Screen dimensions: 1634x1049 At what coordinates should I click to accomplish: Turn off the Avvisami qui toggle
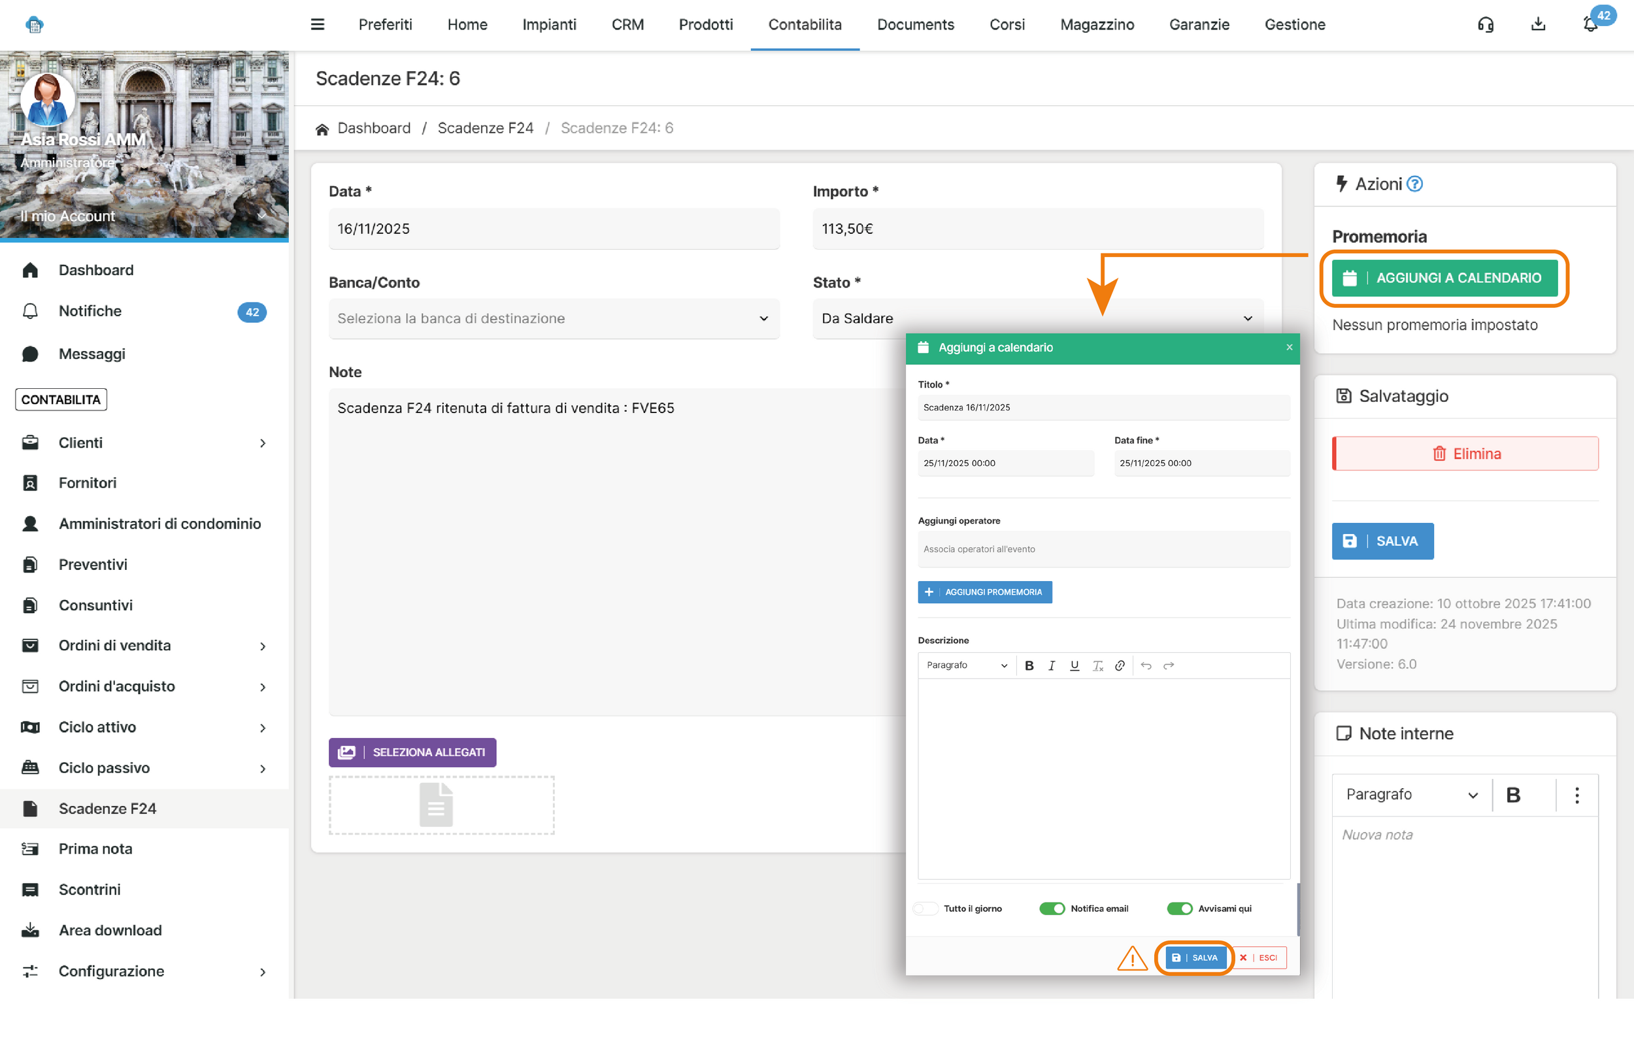[1179, 908]
